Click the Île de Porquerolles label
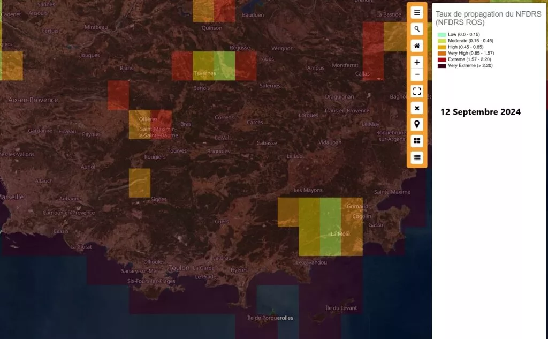 pyautogui.click(x=270, y=318)
